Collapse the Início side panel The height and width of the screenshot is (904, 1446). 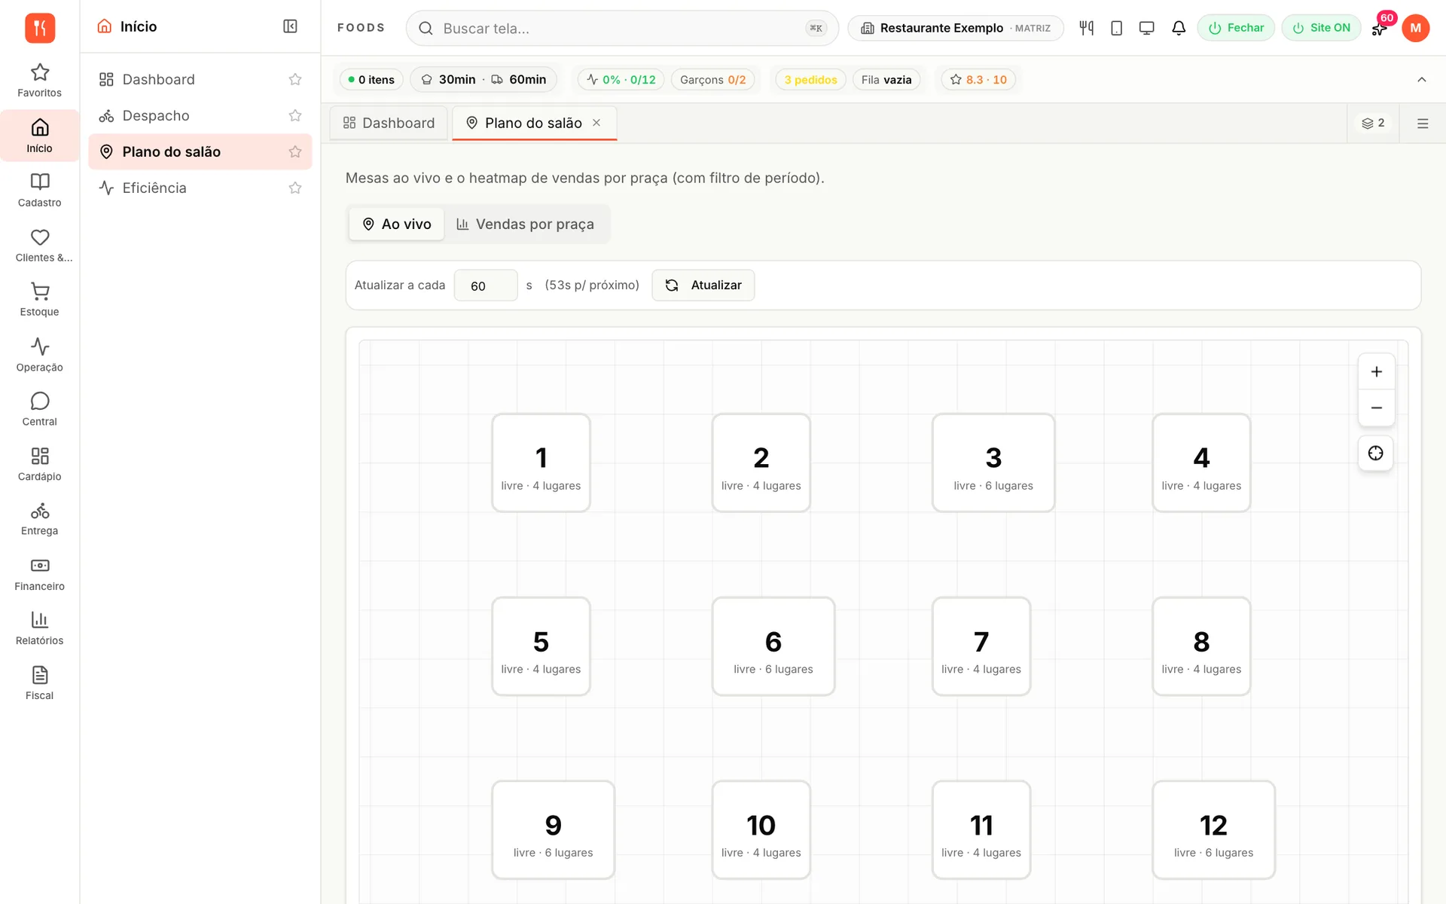click(x=290, y=26)
